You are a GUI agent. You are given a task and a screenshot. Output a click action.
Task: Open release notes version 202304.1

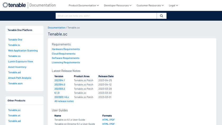[x=60, y=80]
